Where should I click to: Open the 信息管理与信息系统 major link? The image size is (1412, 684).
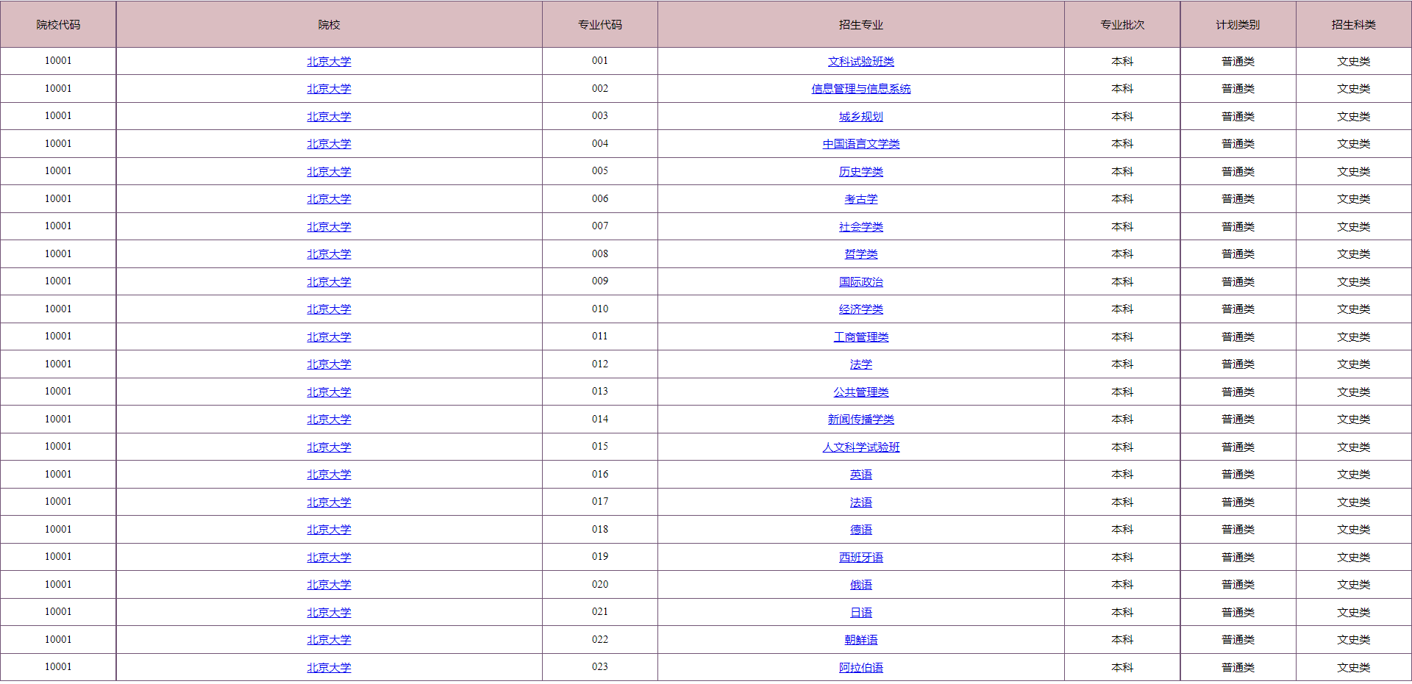point(860,89)
